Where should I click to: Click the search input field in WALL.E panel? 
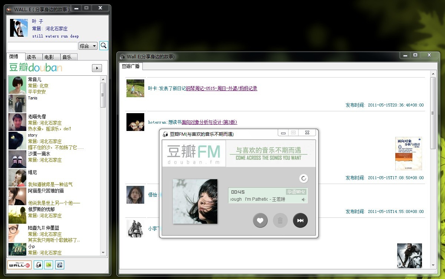[43, 46]
